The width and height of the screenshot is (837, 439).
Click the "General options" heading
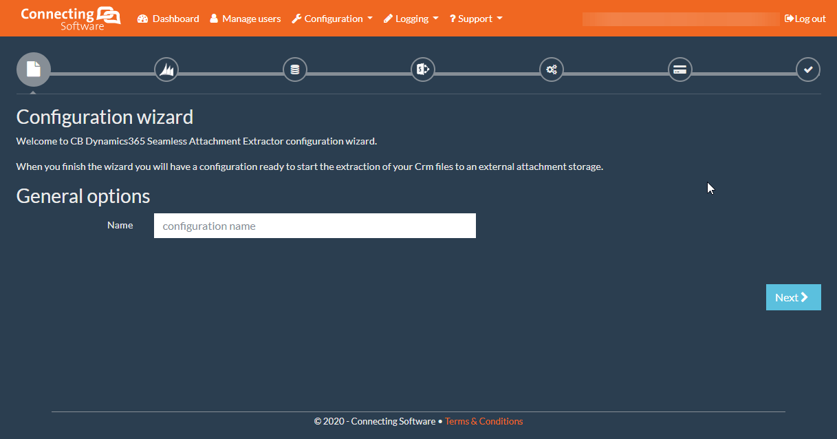[83, 196]
